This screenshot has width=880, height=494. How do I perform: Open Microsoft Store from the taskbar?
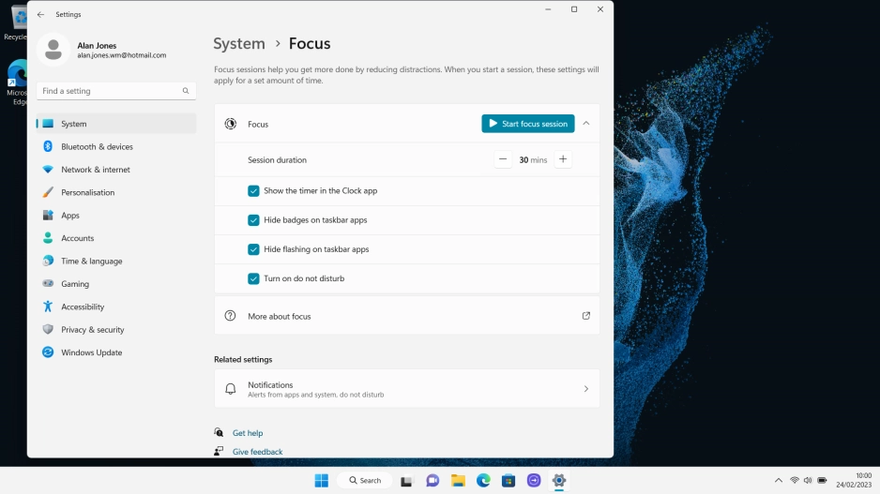508,480
